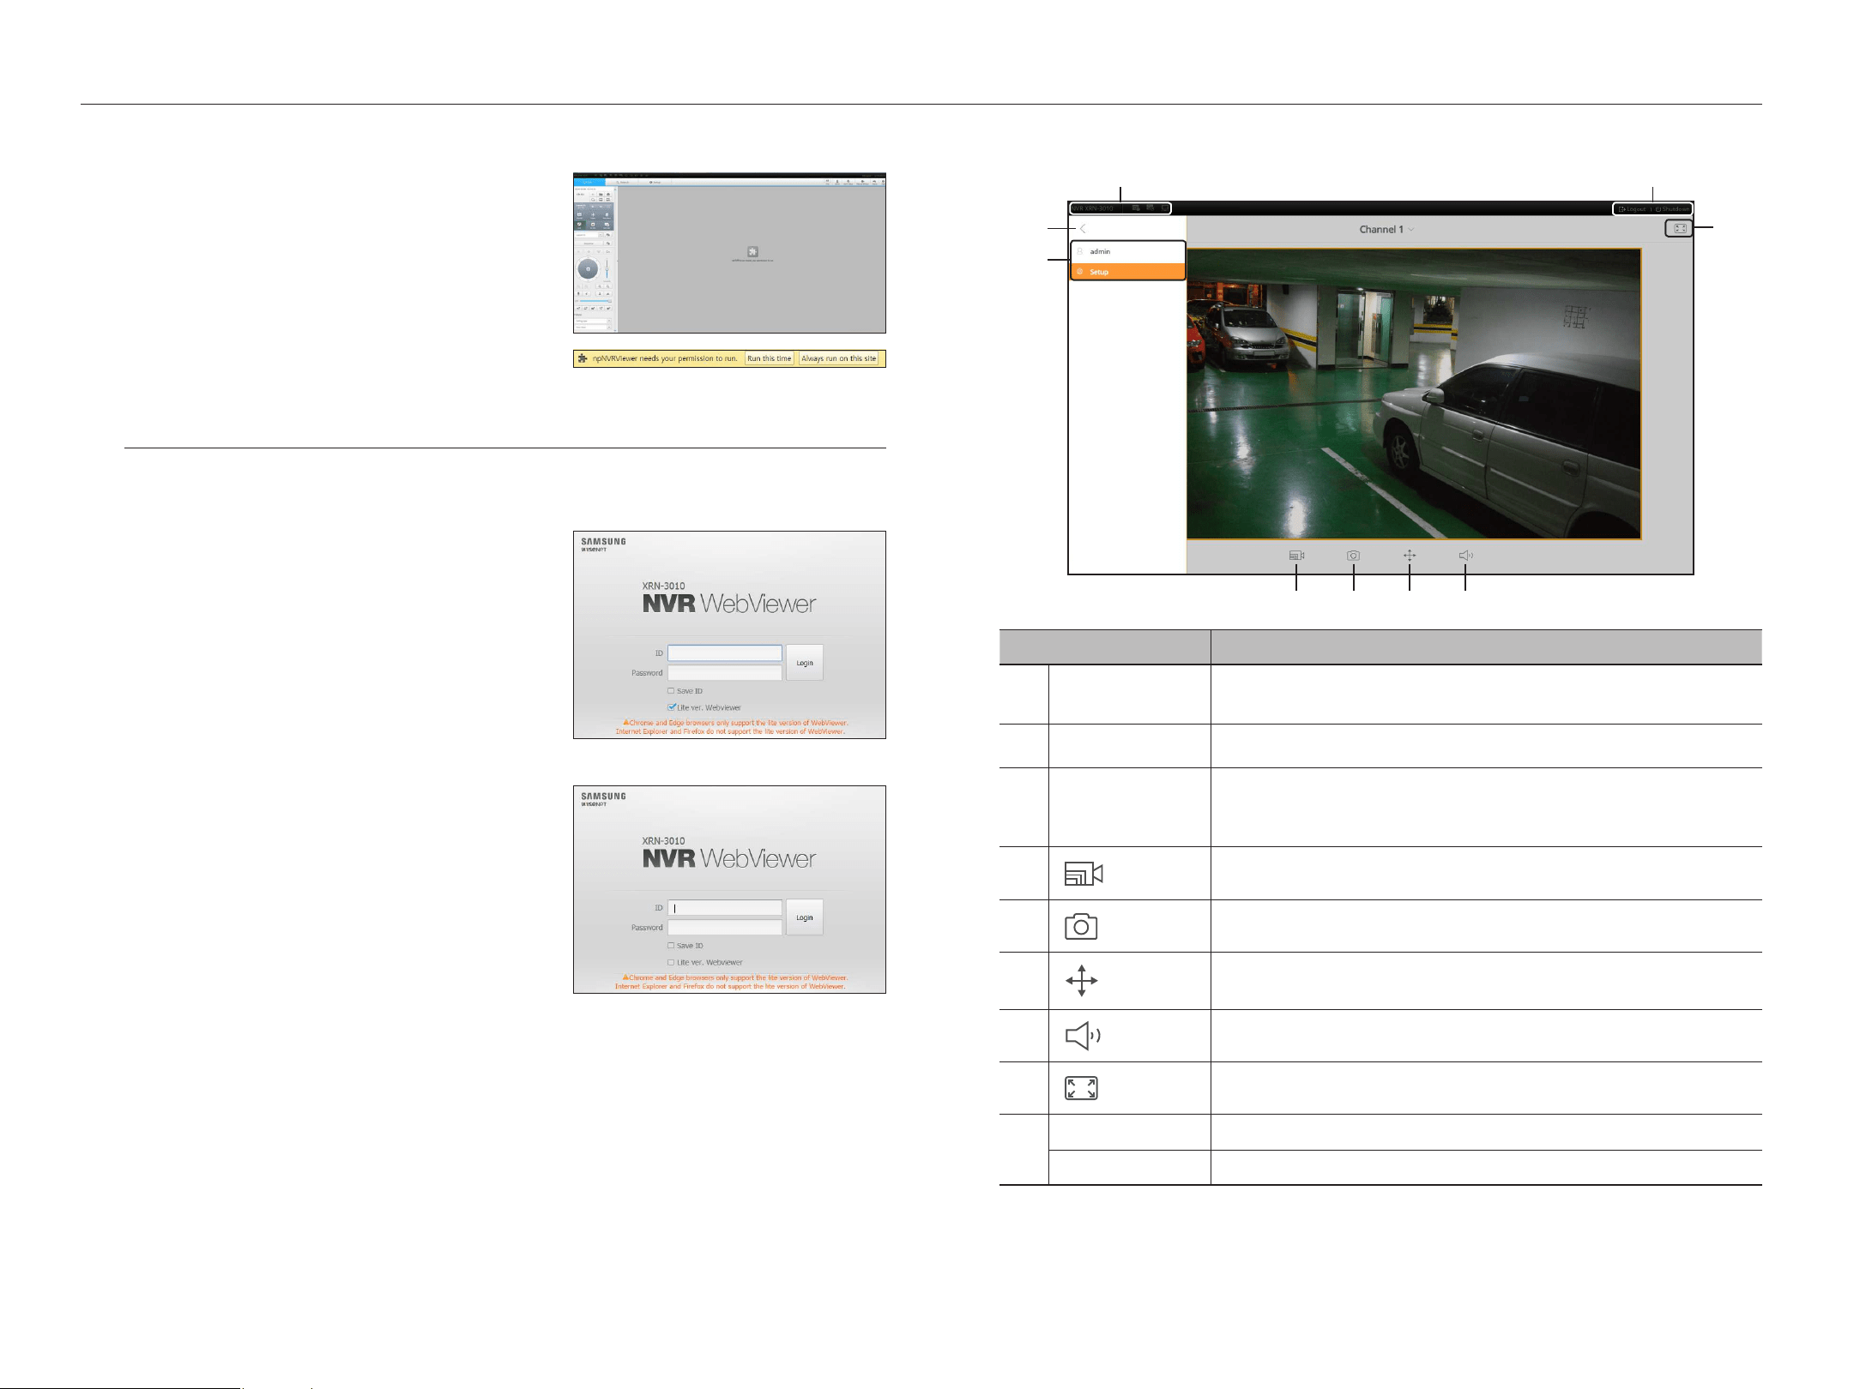Click the PTZ arrows icon in the legend table
Image resolution: width=1860 pixels, height=1389 pixels.
[x=1081, y=981]
